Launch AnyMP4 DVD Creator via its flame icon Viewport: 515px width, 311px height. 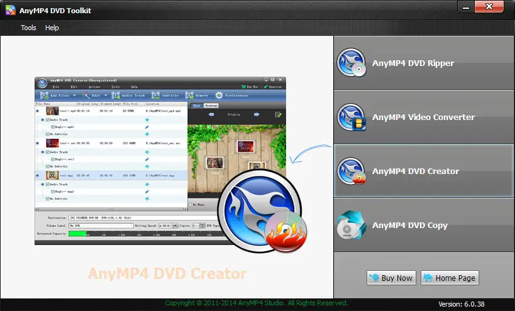351,171
